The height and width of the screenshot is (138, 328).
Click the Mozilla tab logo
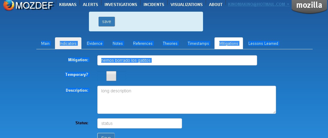pyautogui.click(x=309, y=5)
